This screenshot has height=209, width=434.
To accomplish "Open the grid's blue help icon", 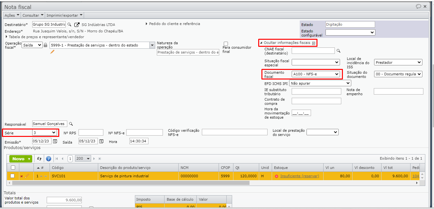I will (x=49, y=159).
